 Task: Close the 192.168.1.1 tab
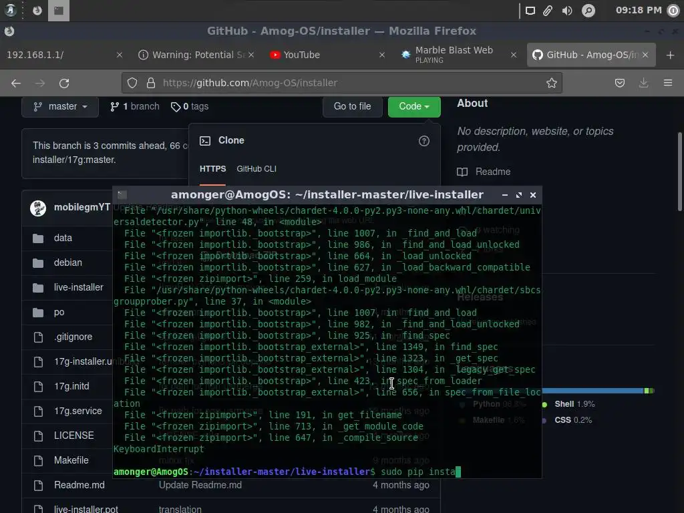(120, 55)
